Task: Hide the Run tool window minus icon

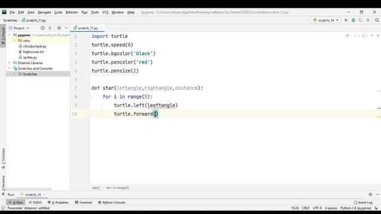Action: click(377, 194)
